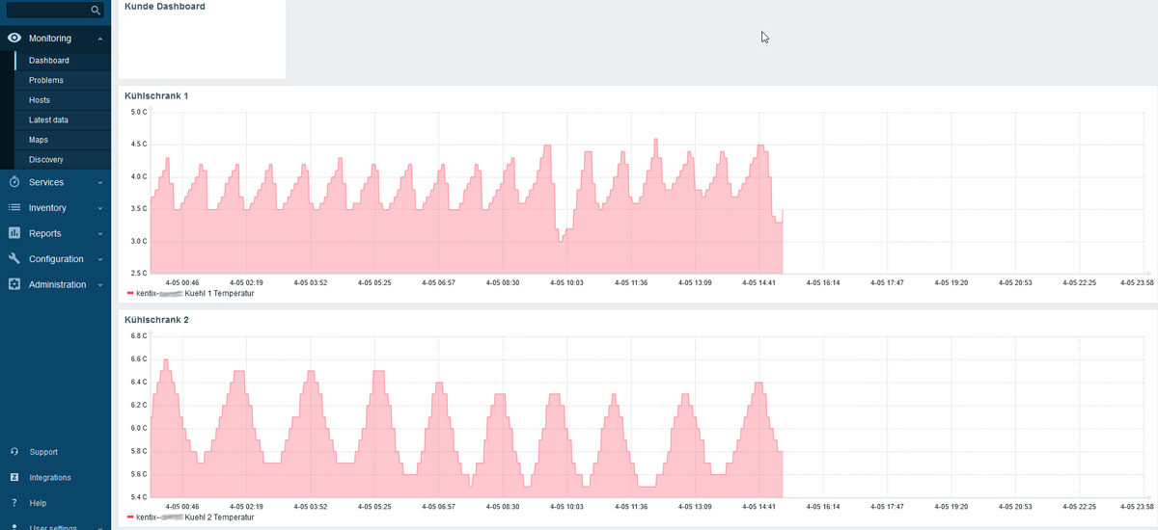Click the Reports bar chart icon
The image size is (1158, 530).
[x=14, y=233]
